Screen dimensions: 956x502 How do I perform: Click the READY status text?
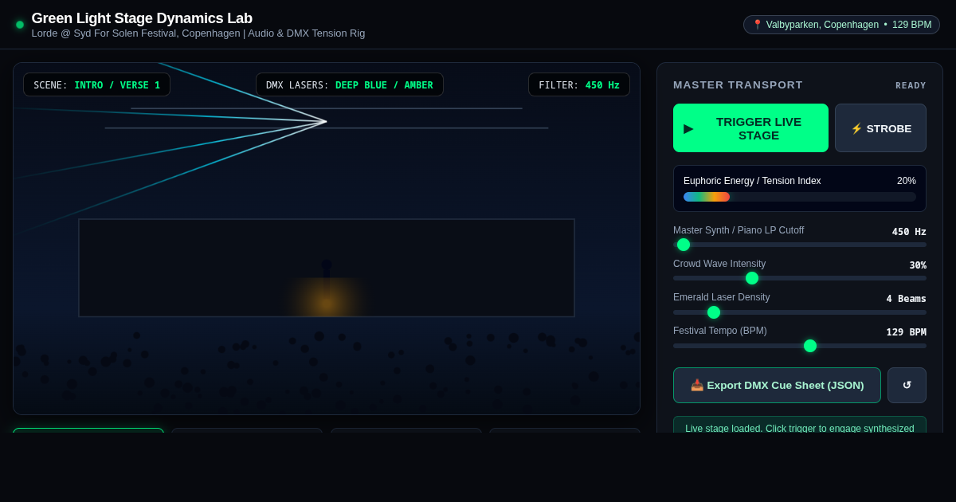(911, 85)
